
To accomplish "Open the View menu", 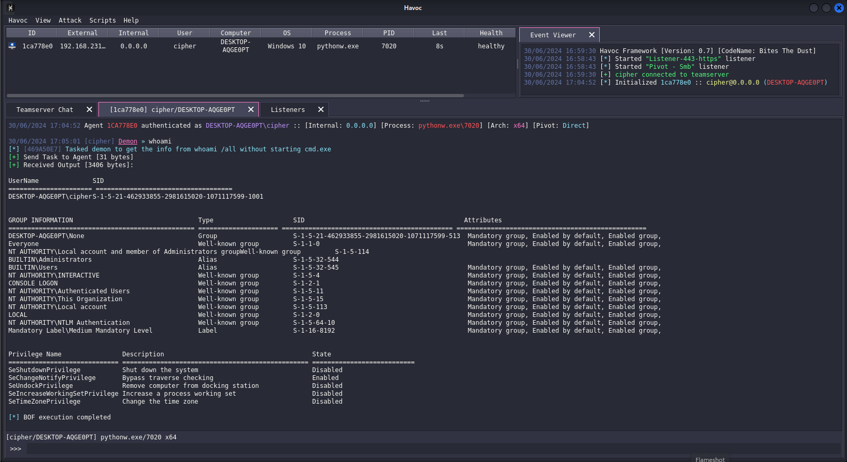I will coord(43,20).
